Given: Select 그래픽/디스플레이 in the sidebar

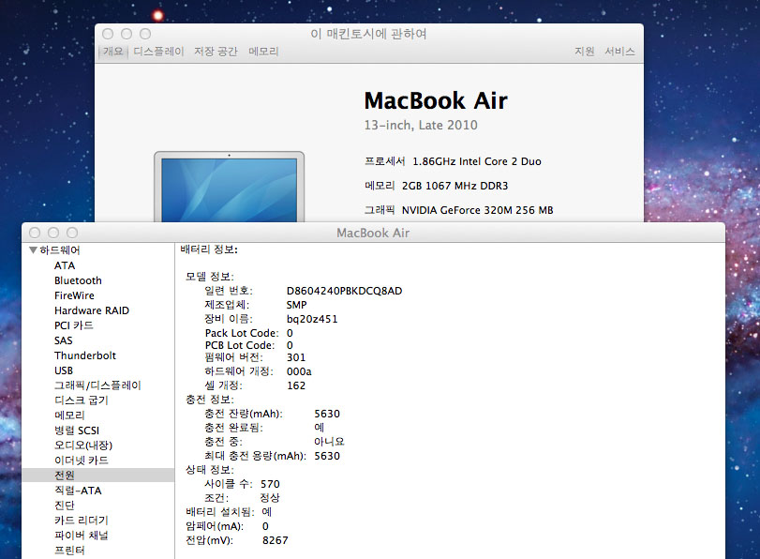Looking at the screenshot, I should pyautogui.click(x=97, y=385).
